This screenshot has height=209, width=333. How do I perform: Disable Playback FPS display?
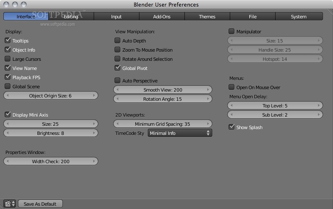tap(7, 77)
